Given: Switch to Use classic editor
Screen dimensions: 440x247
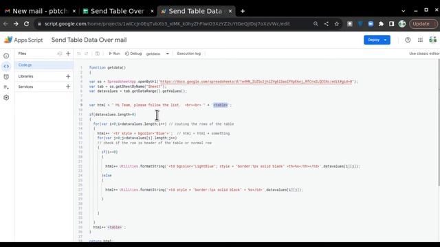Looking at the screenshot, I should pyautogui.click(x=424, y=54).
